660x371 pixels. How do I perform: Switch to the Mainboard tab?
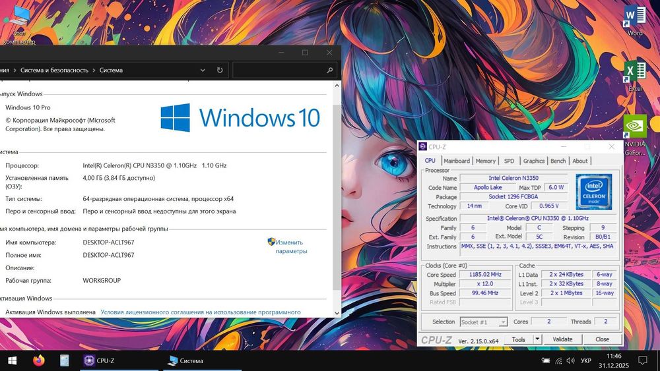tap(456, 161)
